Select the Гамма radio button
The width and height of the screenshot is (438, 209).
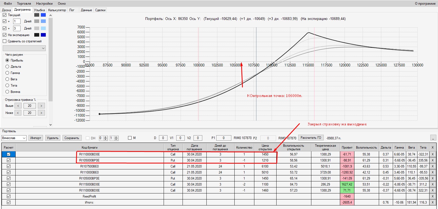[x=7, y=73]
